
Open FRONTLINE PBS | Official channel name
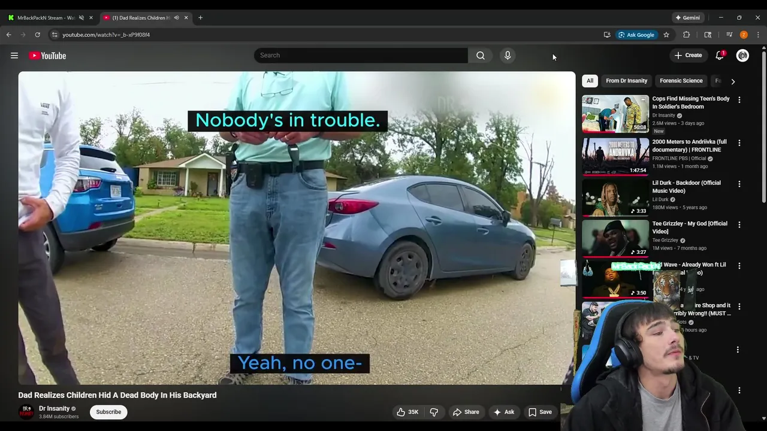[679, 159]
